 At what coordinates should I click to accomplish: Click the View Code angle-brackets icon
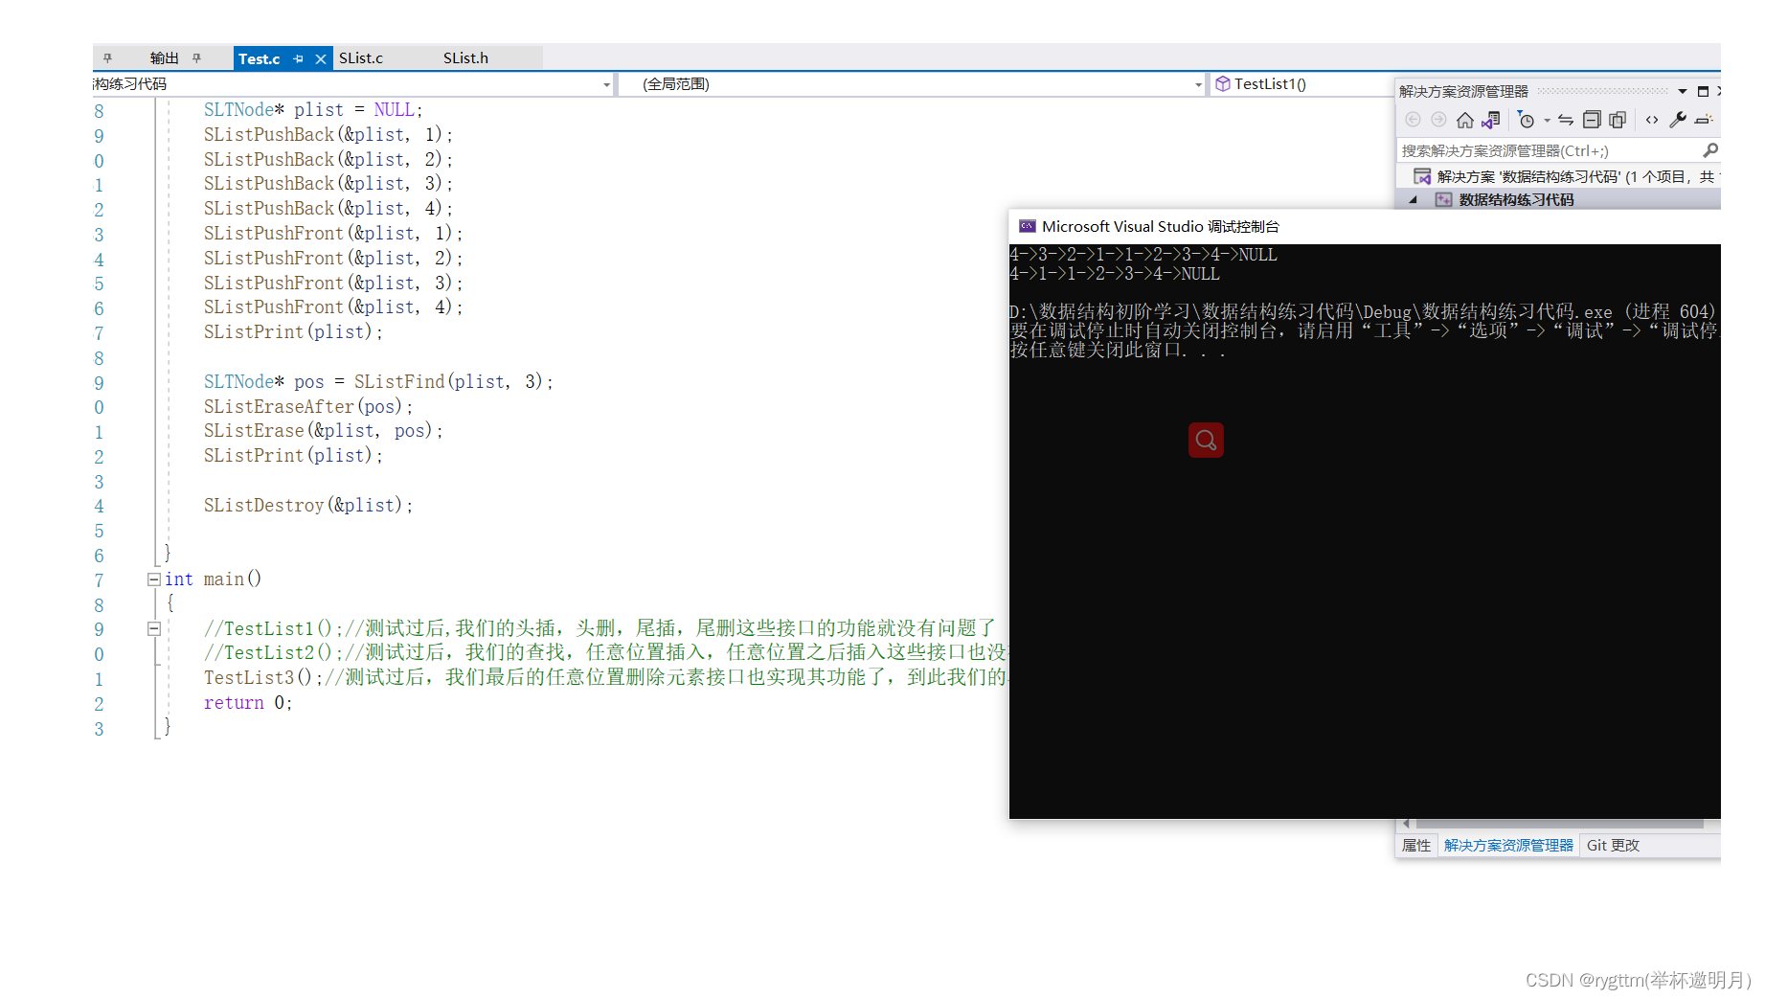(1652, 120)
